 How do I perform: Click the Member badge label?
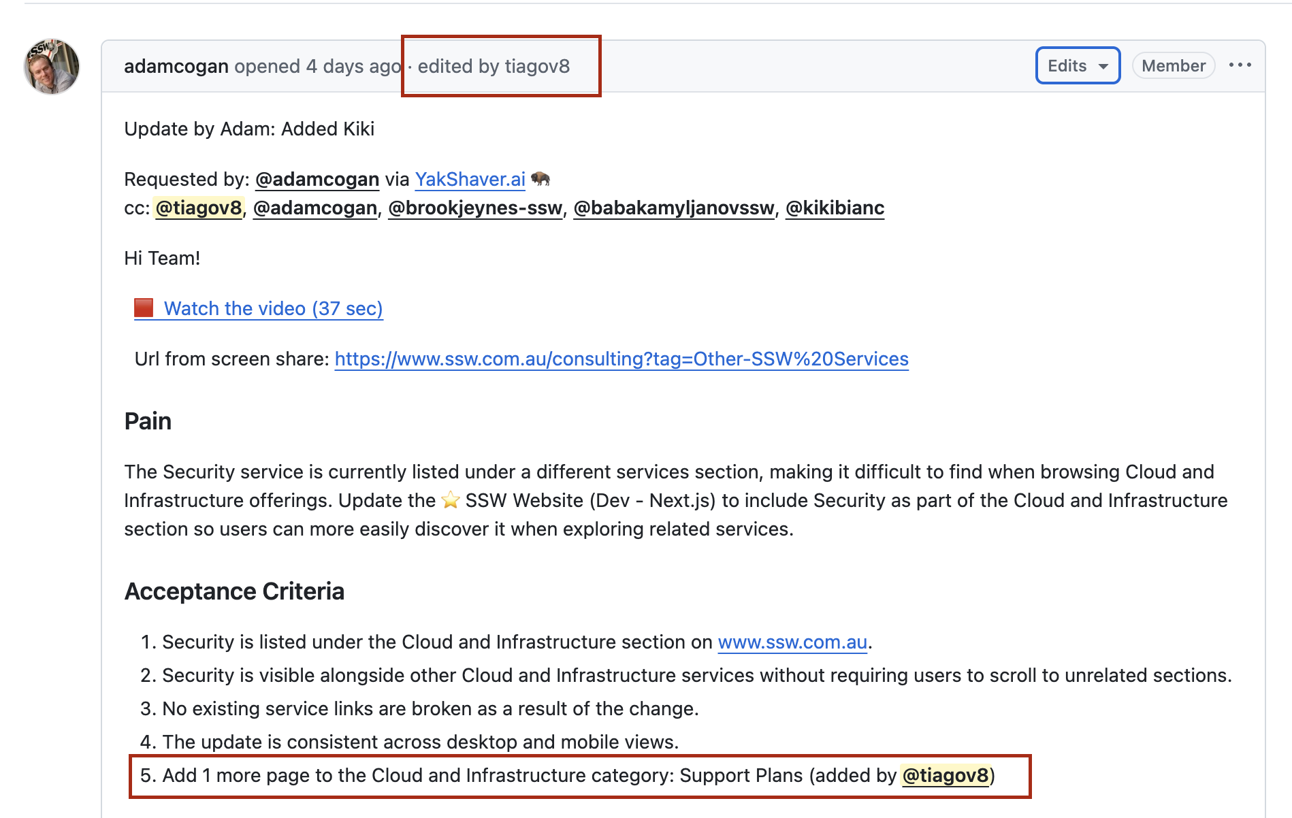point(1173,66)
